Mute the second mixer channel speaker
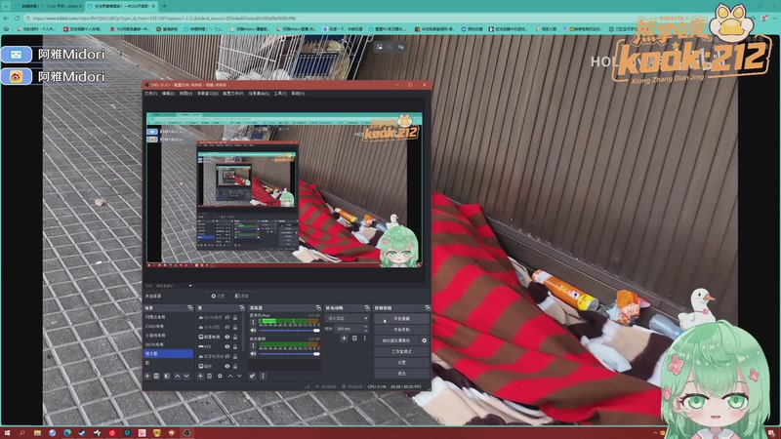The height and width of the screenshot is (439, 781). coord(253,354)
